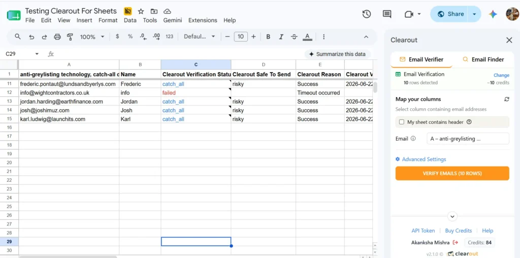Increase font size plus button
The height and width of the screenshot is (258, 520).
(x=253, y=37)
